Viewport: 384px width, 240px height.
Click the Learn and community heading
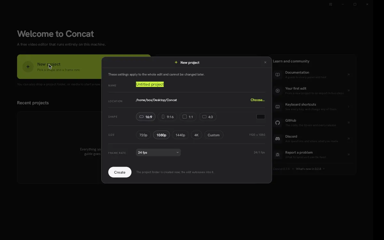click(x=291, y=61)
